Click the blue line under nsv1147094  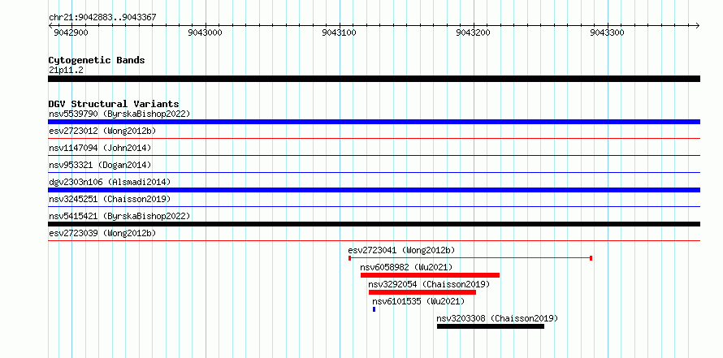tap(374, 155)
